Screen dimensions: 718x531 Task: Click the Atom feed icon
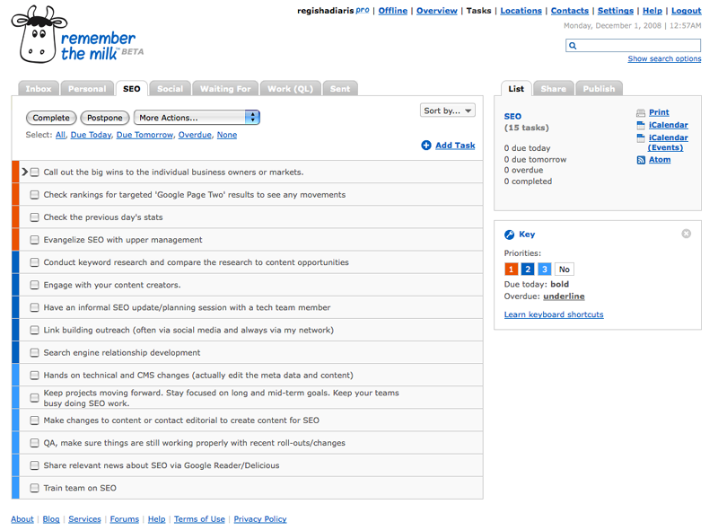click(641, 160)
